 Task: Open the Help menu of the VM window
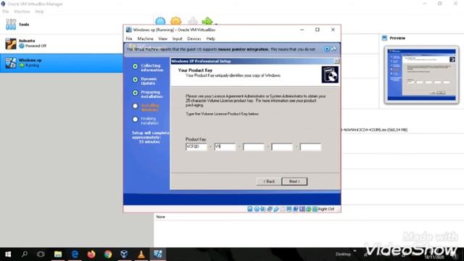pyautogui.click(x=210, y=38)
